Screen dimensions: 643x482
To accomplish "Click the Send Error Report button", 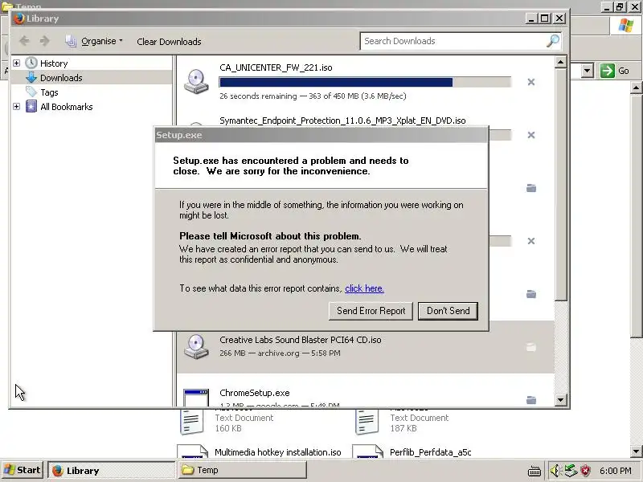I will coord(371,311).
